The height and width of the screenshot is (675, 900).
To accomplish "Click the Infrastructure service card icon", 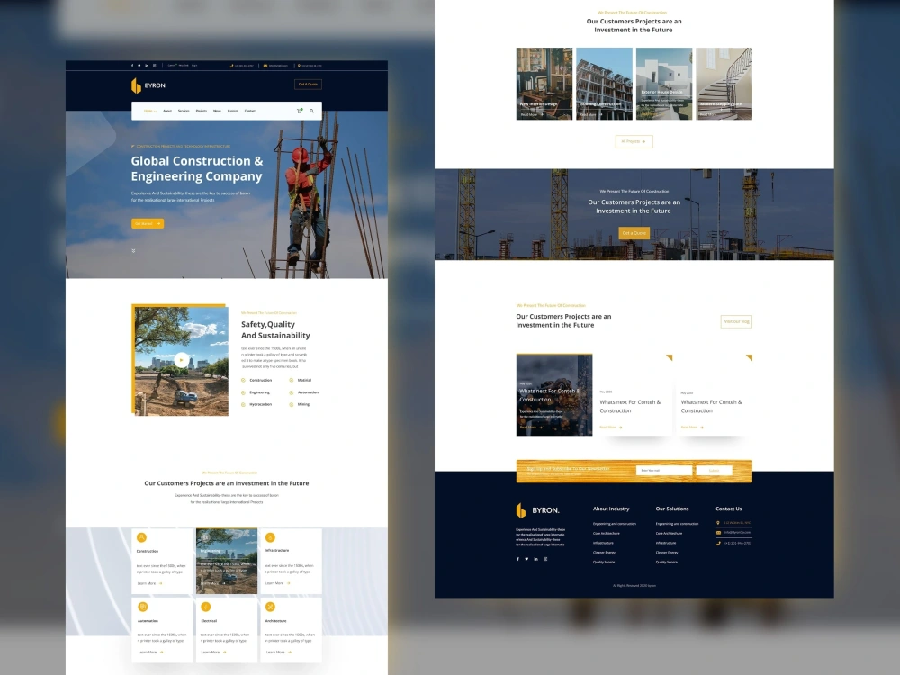I will pyautogui.click(x=270, y=537).
